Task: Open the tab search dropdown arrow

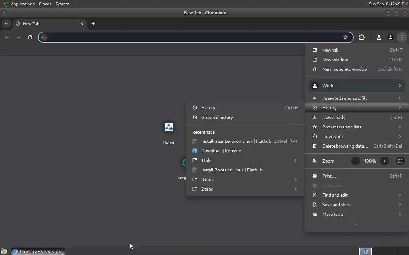Action: (x=6, y=24)
